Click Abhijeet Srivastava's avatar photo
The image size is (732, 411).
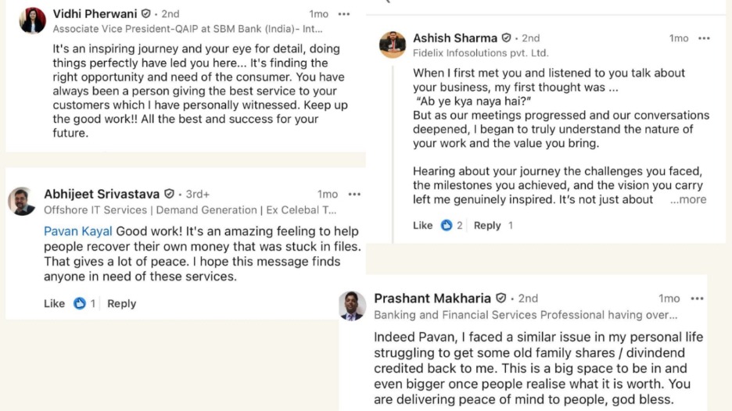(x=22, y=201)
